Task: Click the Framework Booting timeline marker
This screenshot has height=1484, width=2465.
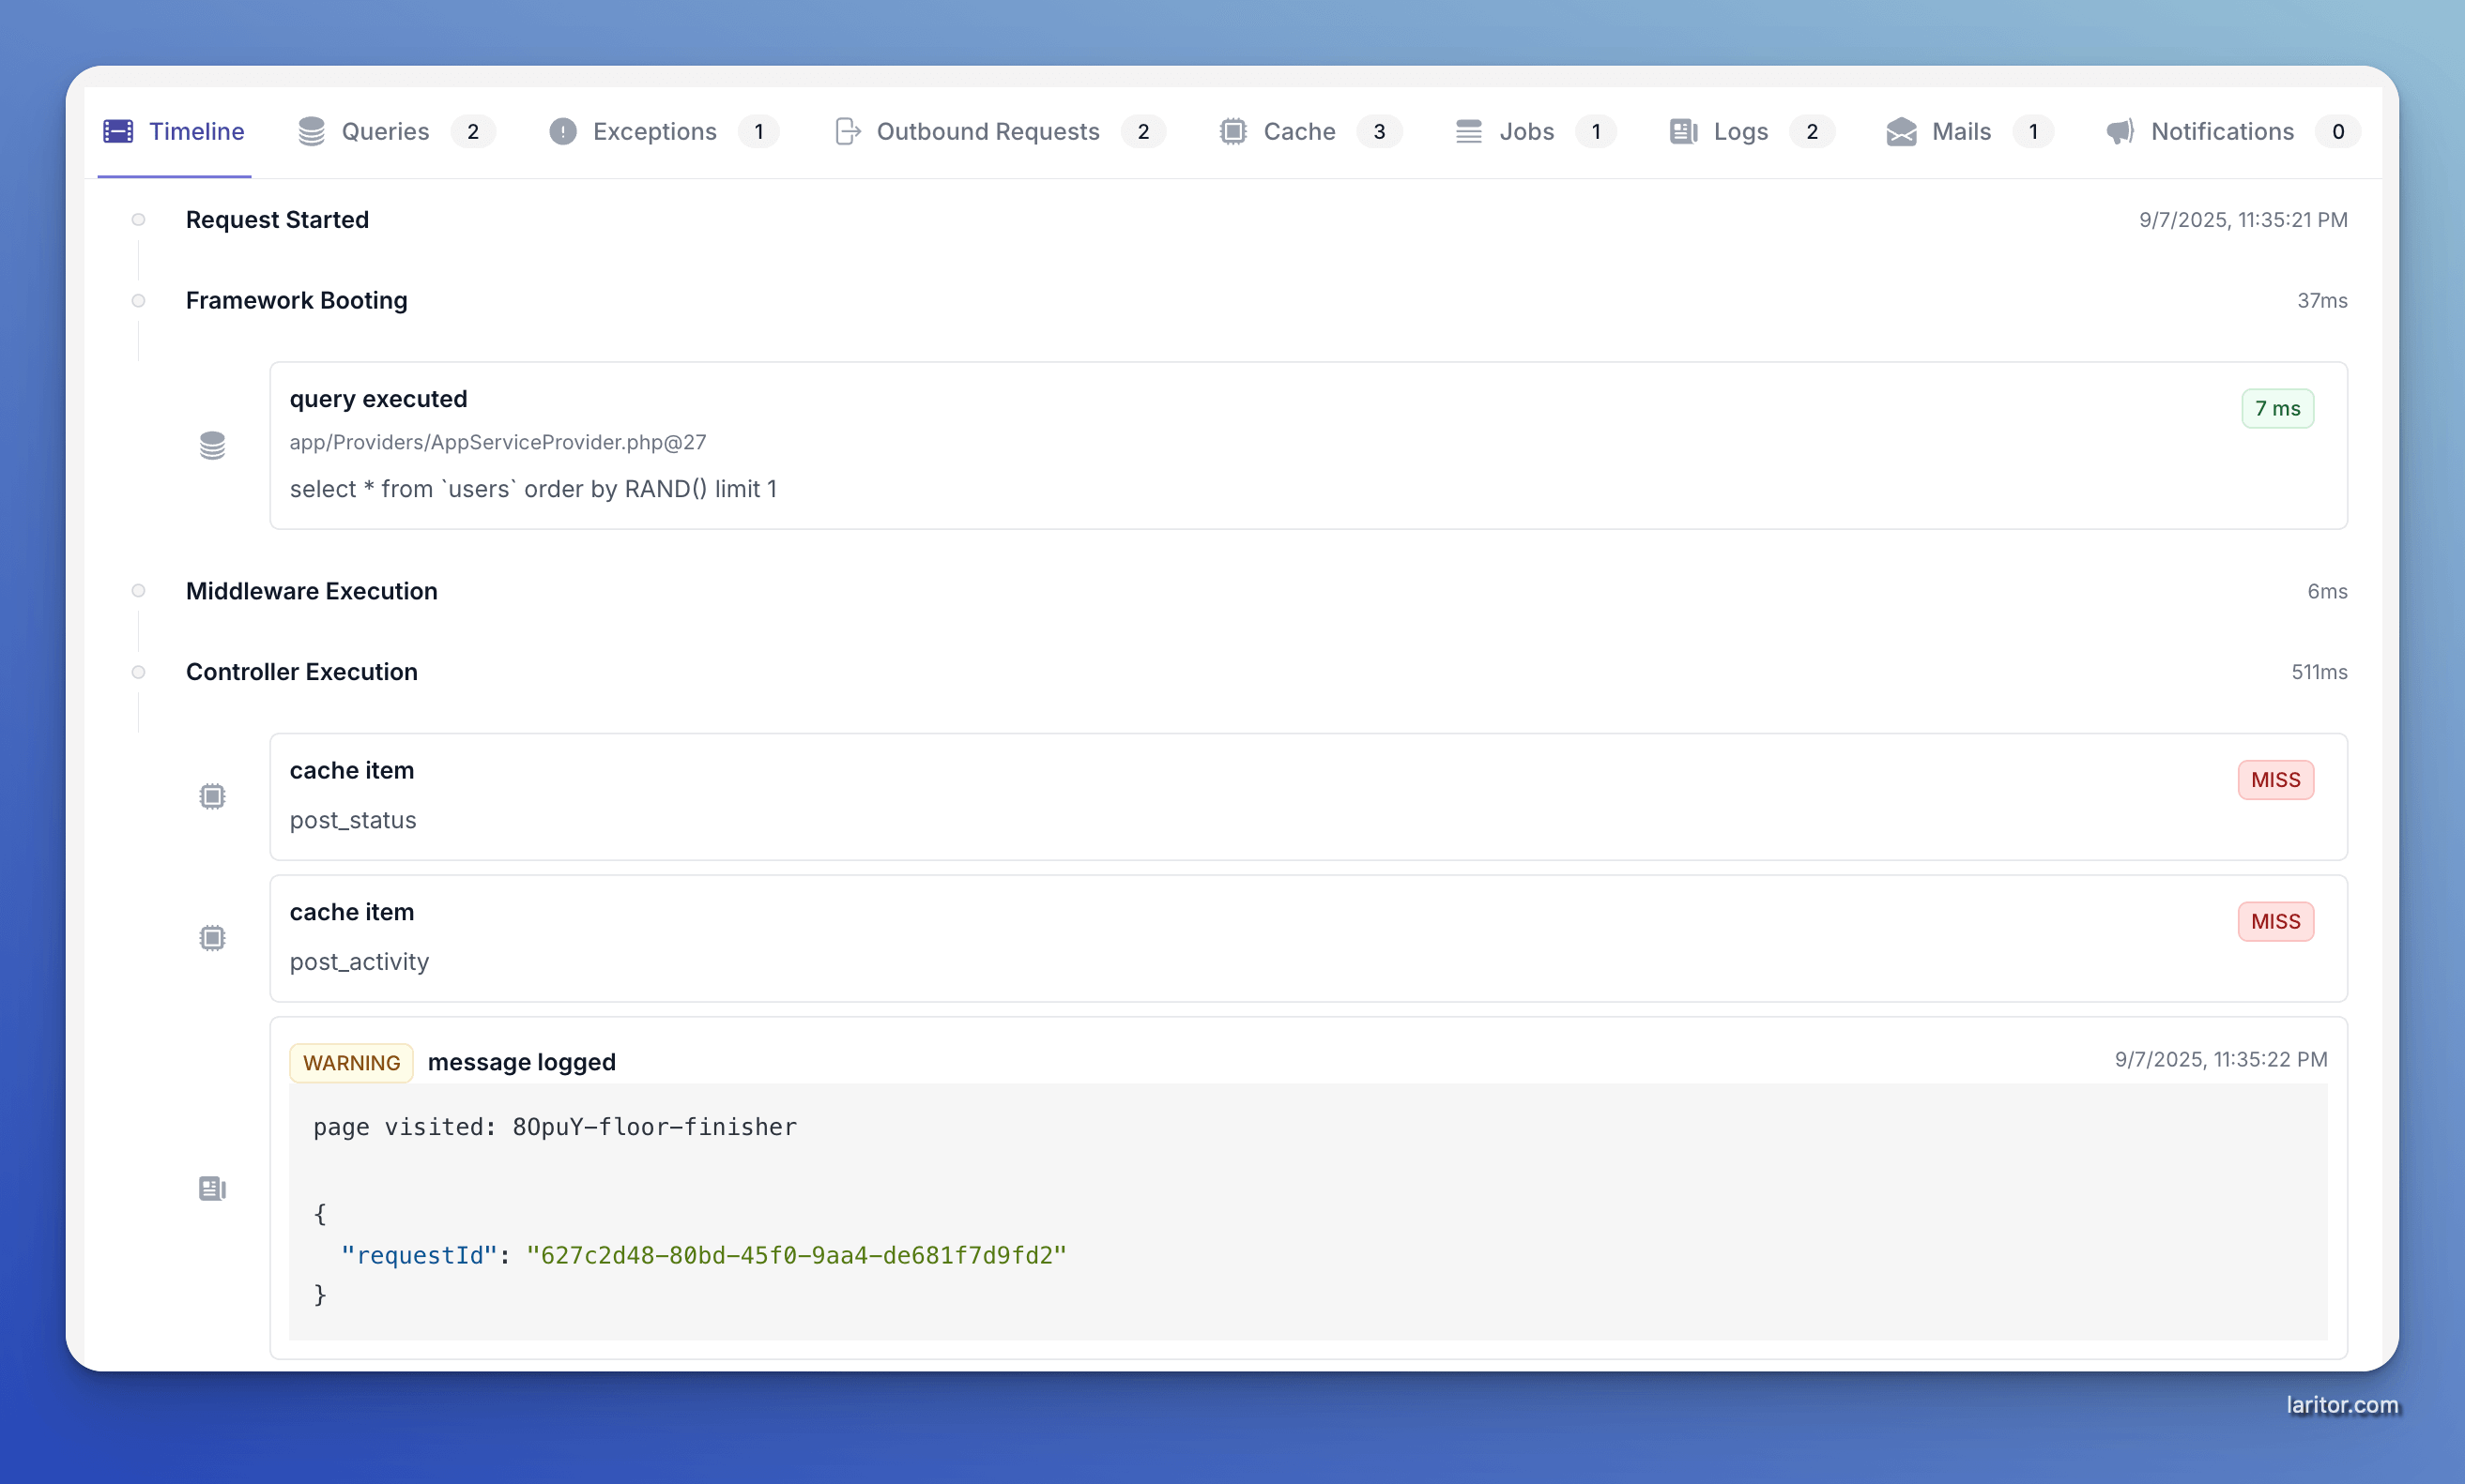Action: coord(138,300)
